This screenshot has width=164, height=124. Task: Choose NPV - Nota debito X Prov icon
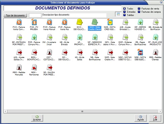pos(110,37)
